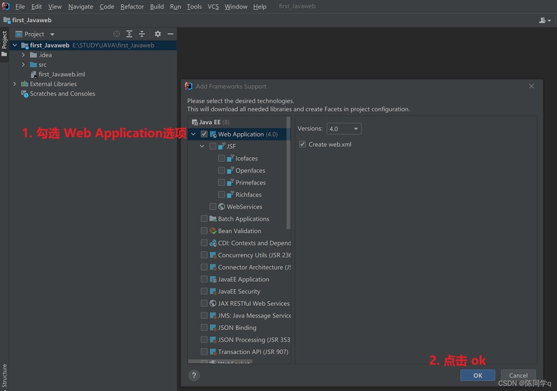The image size is (557, 391).
Task: Enable the Openfaces checkbox
Action: (x=221, y=170)
